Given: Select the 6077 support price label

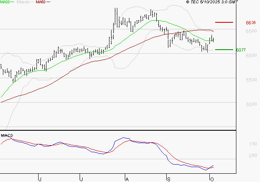Looking at the screenshot, I should coord(241,50).
